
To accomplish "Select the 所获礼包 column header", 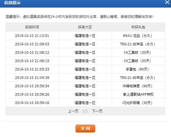I will tap(138, 27).
